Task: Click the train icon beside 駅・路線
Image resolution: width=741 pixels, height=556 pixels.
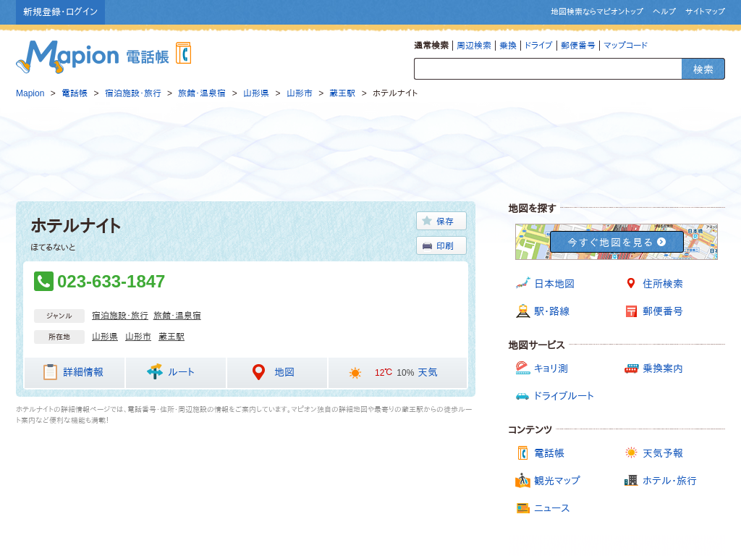Action: (x=522, y=311)
